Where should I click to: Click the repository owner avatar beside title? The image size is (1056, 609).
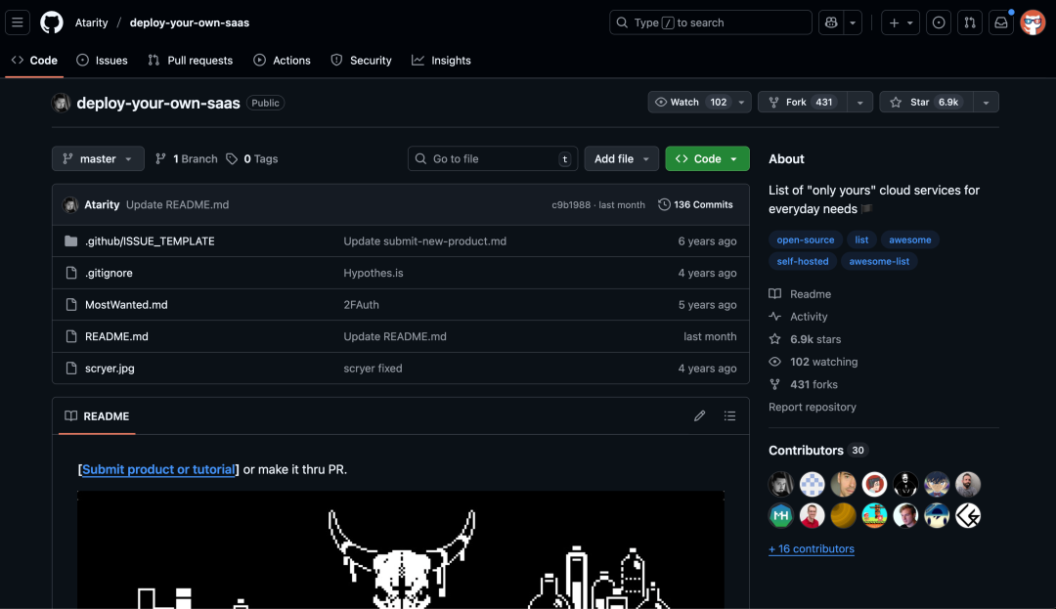(x=62, y=103)
